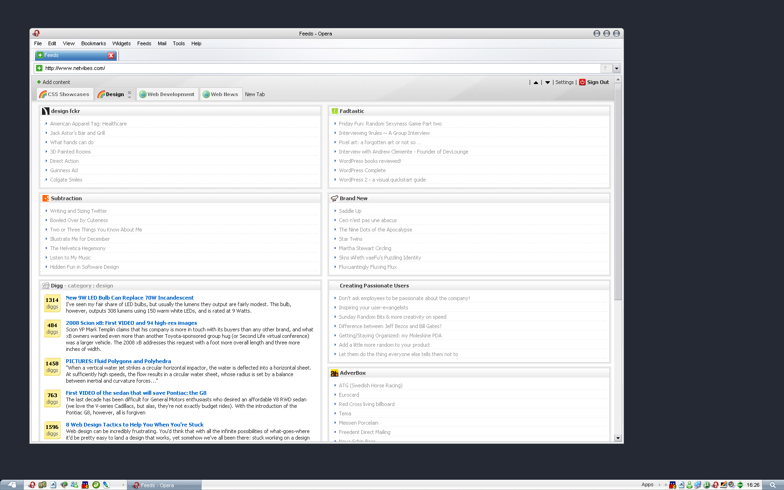Screen dimensions: 784x490
Task: Click the green plus icon next to Add content
Action: click(39, 82)
